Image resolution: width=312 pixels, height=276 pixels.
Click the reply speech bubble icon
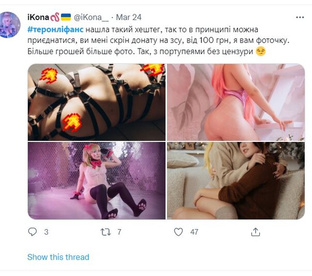coord(33,232)
